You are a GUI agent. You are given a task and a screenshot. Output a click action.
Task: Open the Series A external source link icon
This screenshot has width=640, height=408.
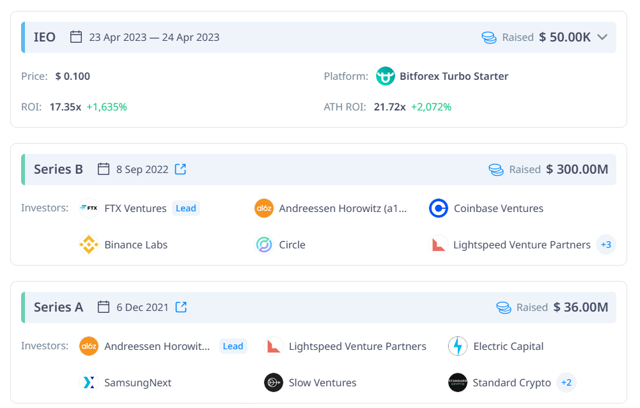(x=181, y=307)
